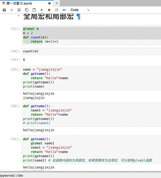Click Chinese comment about gloabl函数
This screenshot has height=178, width=161.
100,160
